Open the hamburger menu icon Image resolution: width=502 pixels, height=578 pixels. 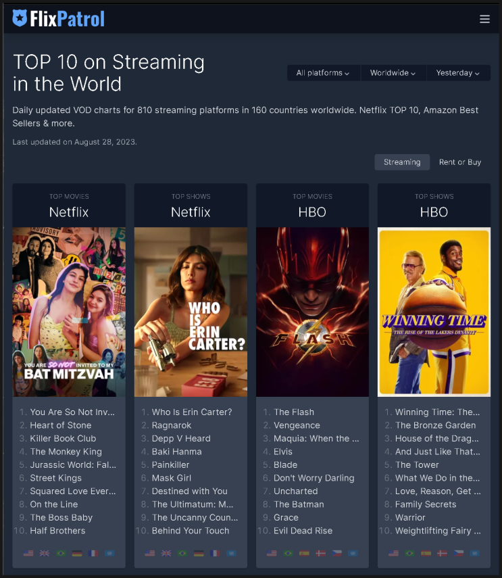point(484,19)
